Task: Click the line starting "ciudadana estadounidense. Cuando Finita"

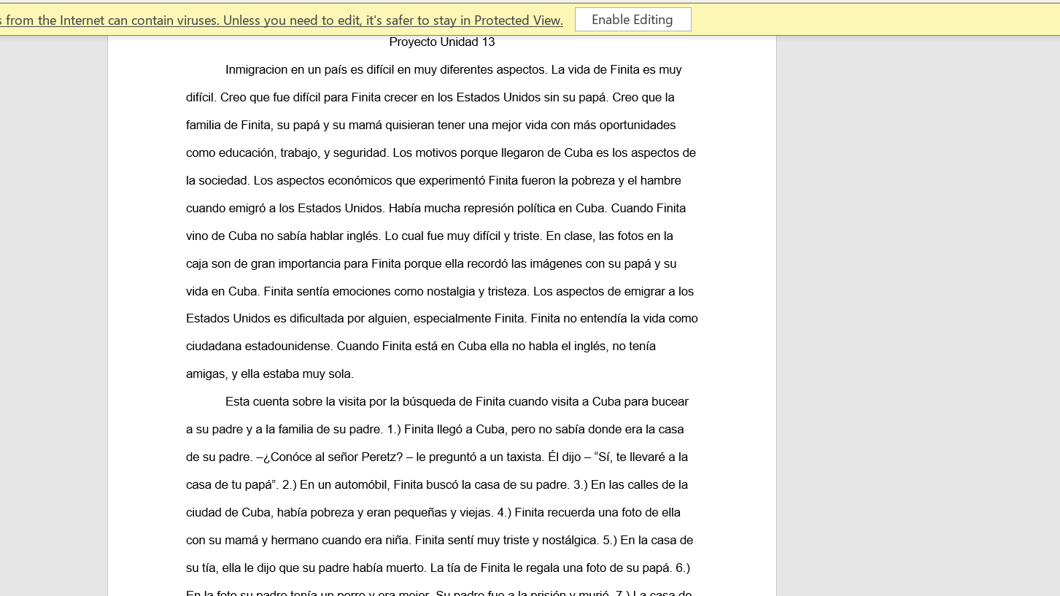Action: pyautogui.click(x=421, y=347)
